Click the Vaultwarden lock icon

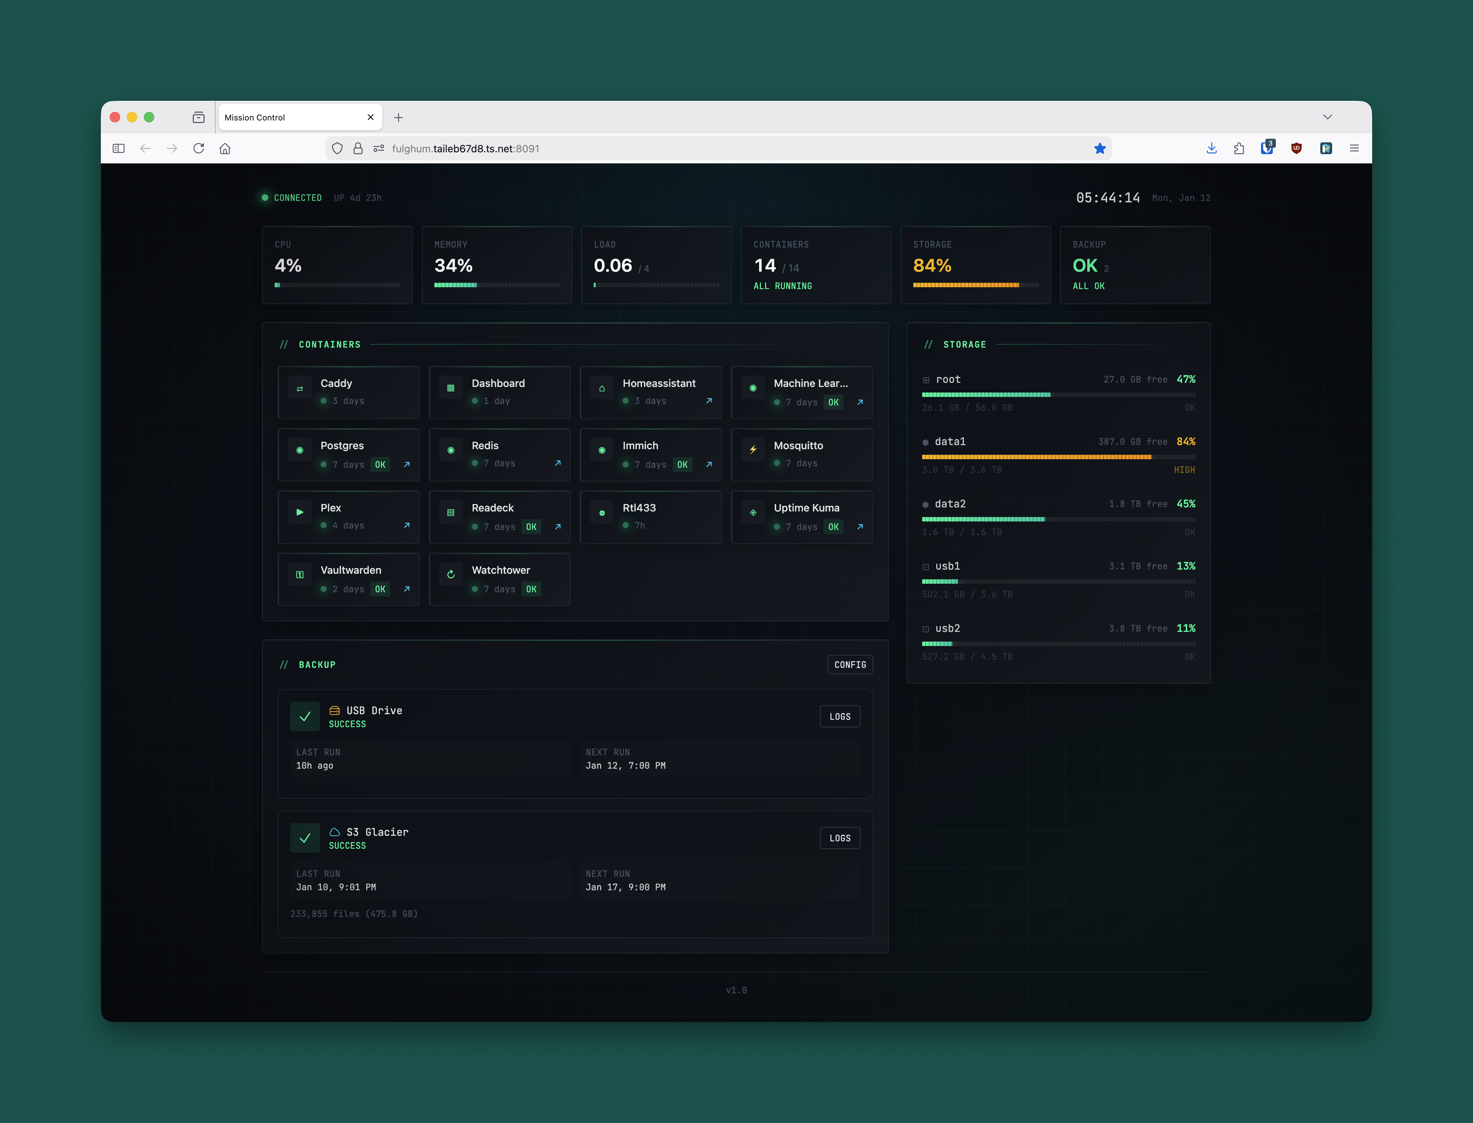tap(299, 574)
